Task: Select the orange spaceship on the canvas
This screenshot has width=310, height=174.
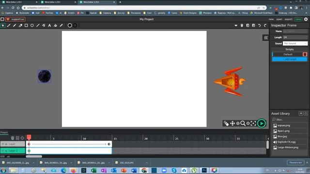Action: coord(230,82)
